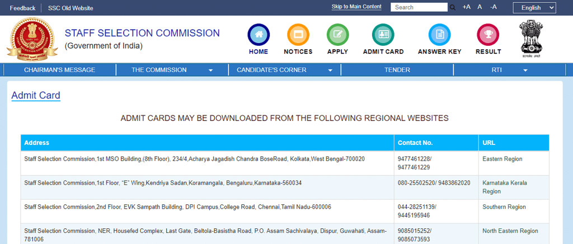Open the TENDER menu item
The image size is (573, 244).
pos(397,70)
